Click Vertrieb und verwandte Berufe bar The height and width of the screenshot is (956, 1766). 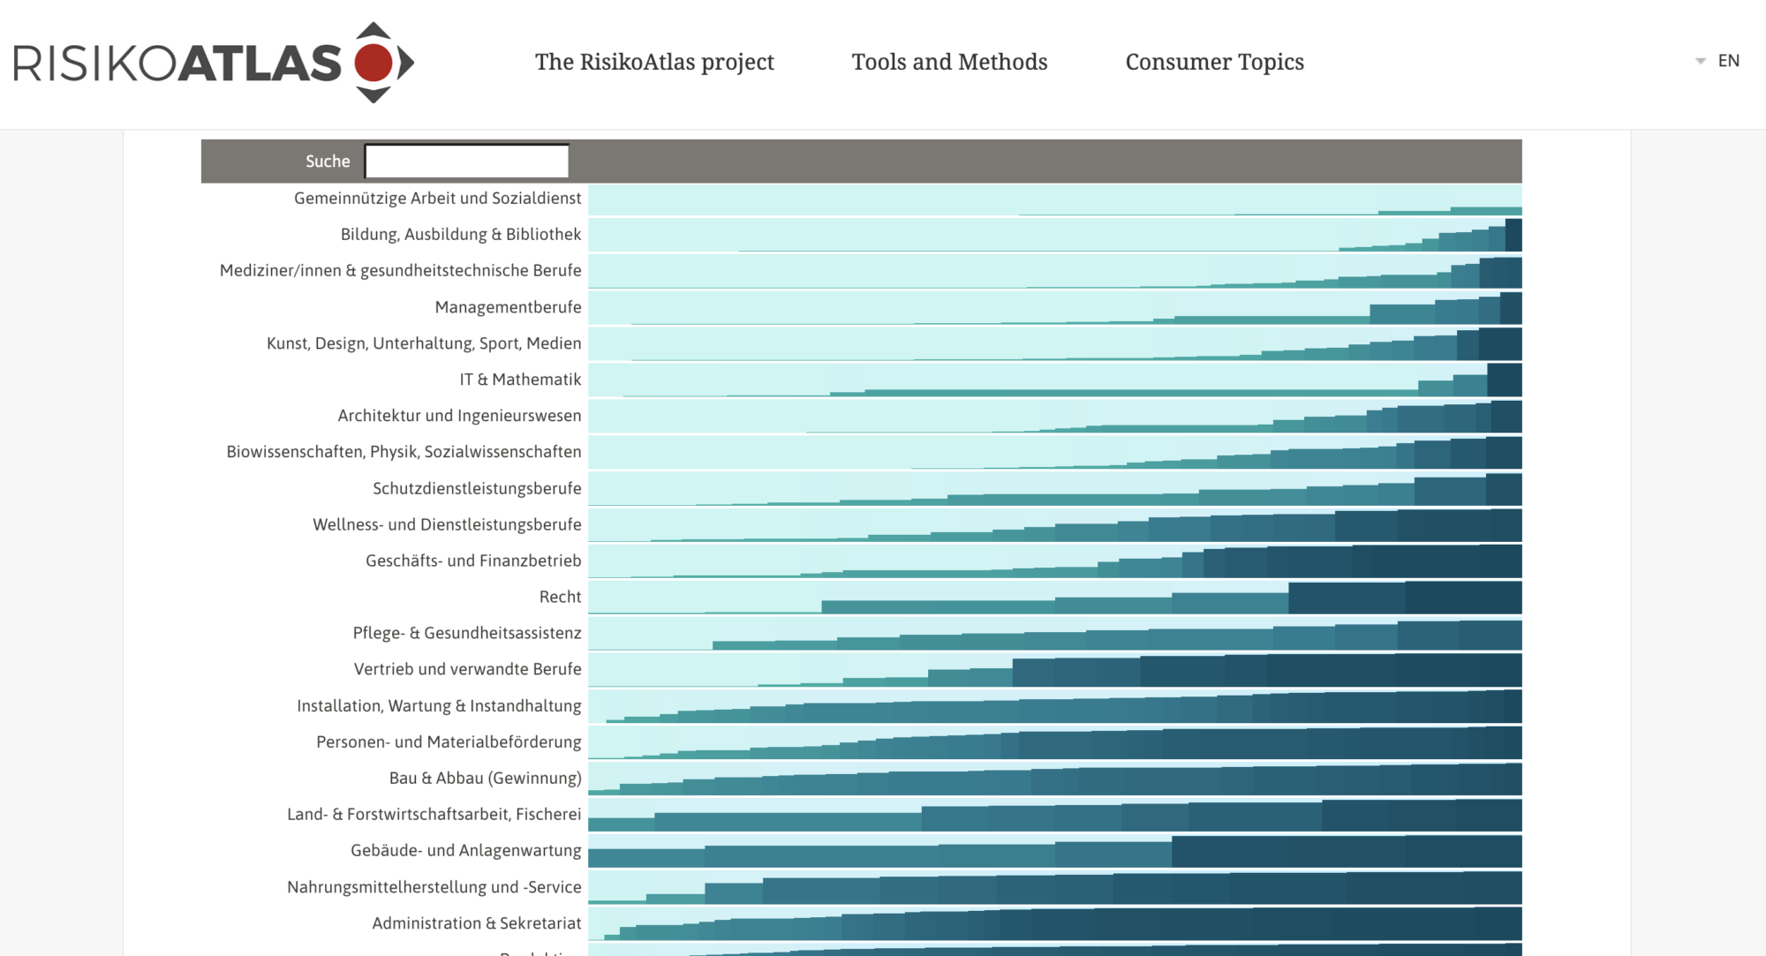1054,670
